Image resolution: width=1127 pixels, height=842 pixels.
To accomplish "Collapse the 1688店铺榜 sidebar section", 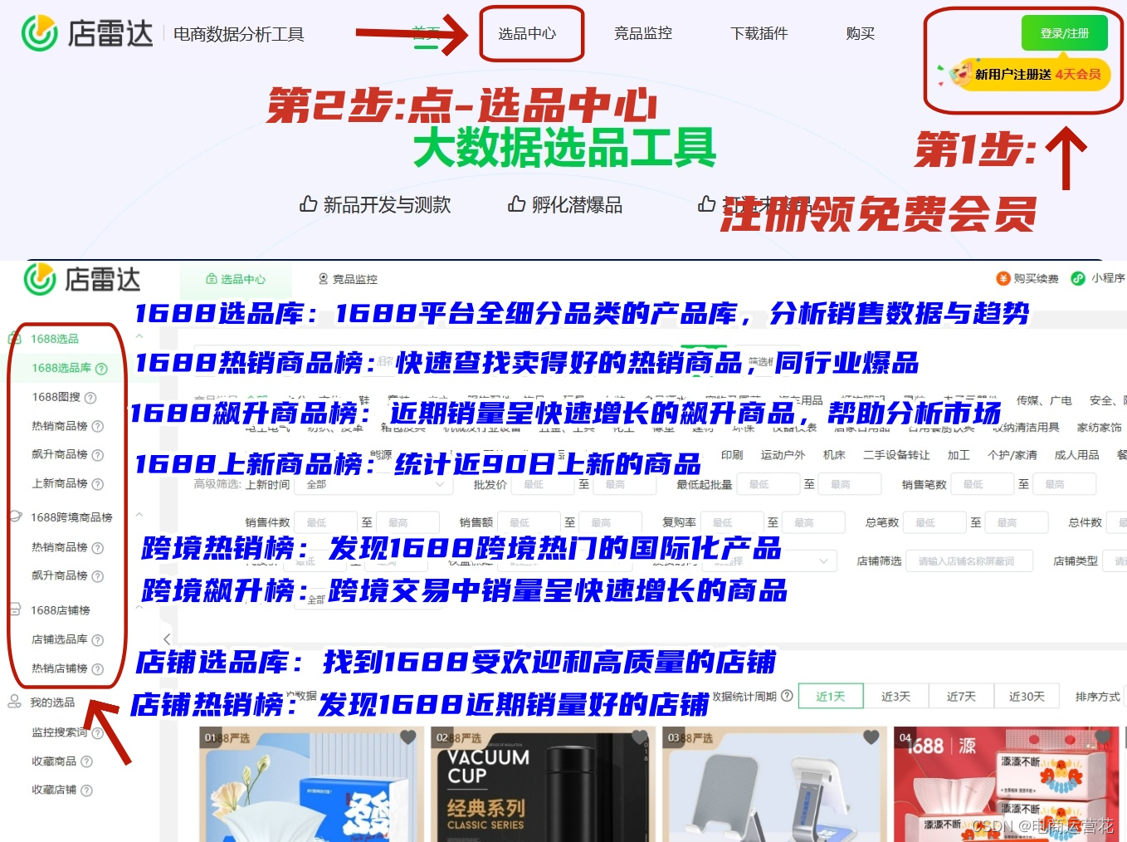I will (x=139, y=608).
